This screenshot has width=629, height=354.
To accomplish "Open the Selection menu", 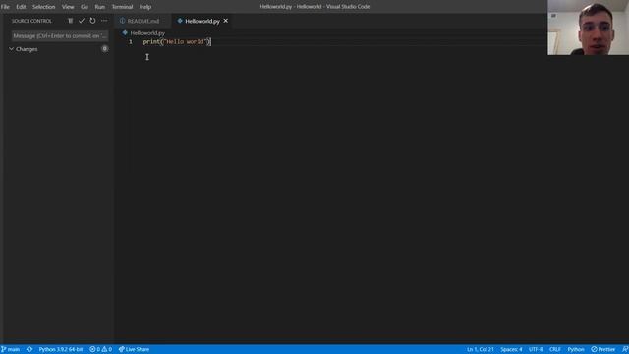I will tap(43, 7).
